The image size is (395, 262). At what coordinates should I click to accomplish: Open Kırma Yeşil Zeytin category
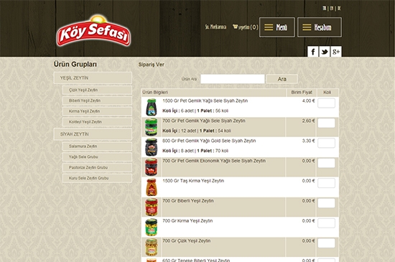97,111
